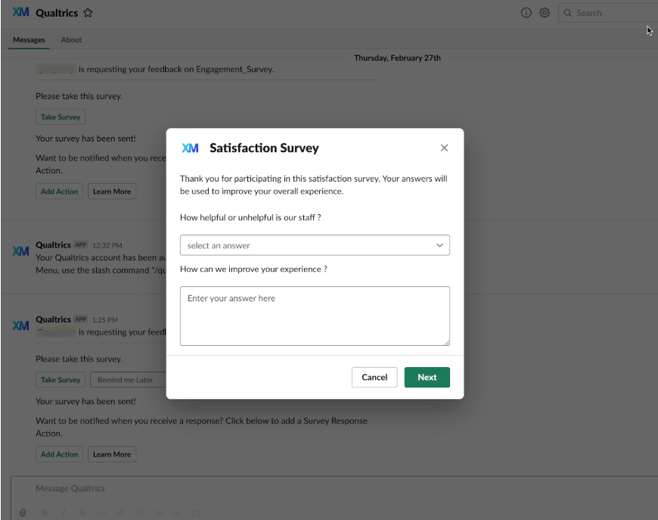This screenshot has width=658, height=520.
Task: Open the details info icon
Action: point(526,13)
